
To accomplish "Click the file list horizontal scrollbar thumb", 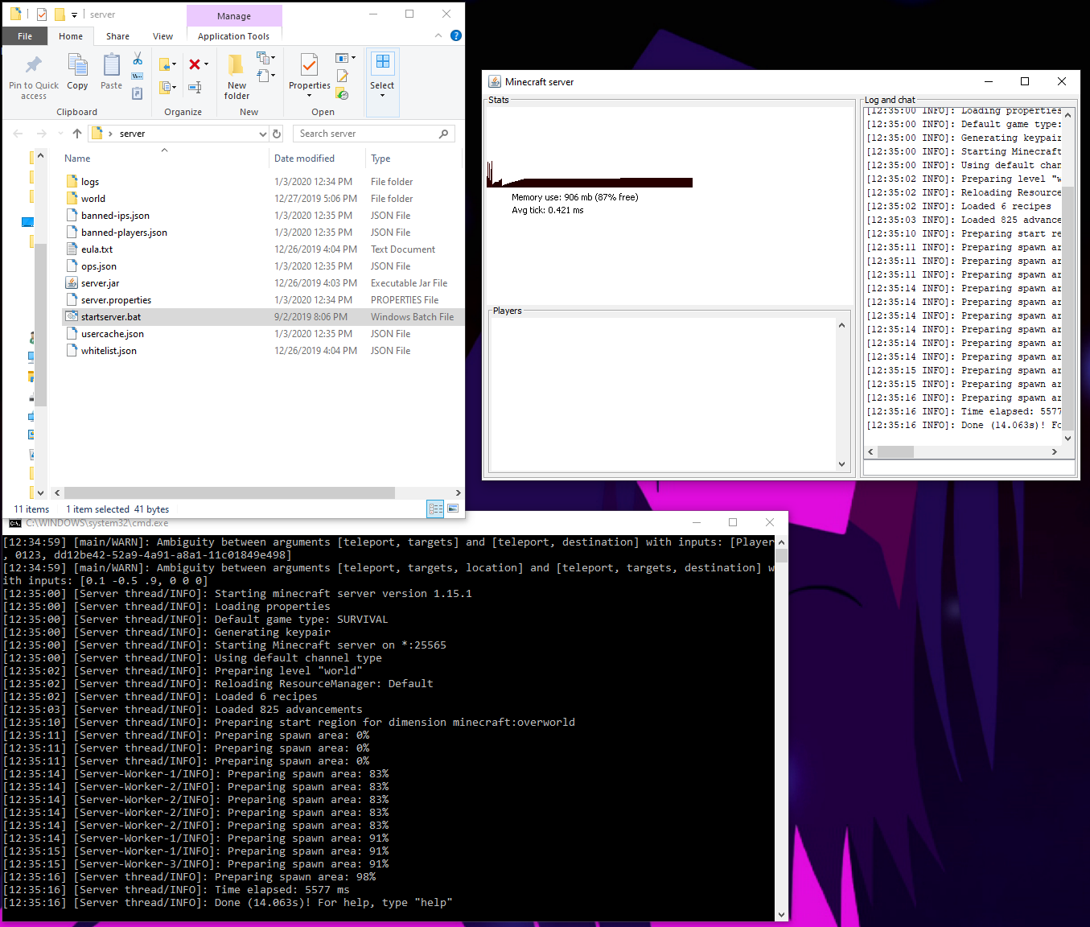I will click(x=229, y=492).
